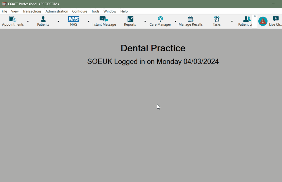Click the red warning triangle alert icon
282x182 pixels.
click(263, 21)
